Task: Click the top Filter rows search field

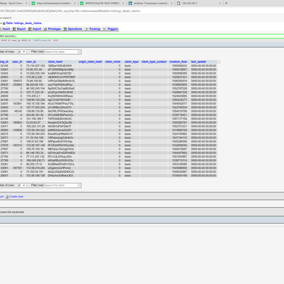Action: click(61, 51)
